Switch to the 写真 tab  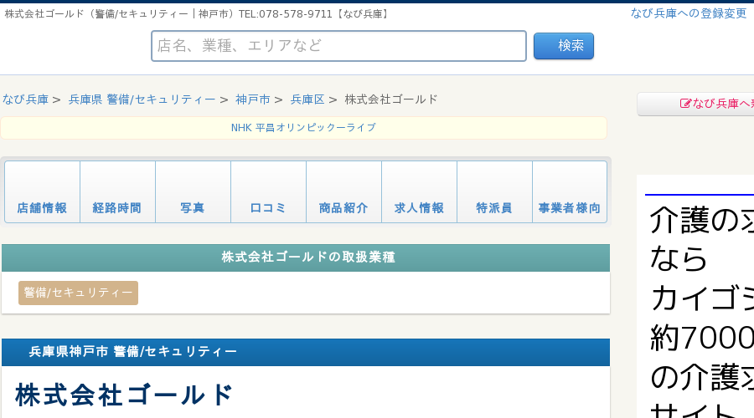click(194, 192)
